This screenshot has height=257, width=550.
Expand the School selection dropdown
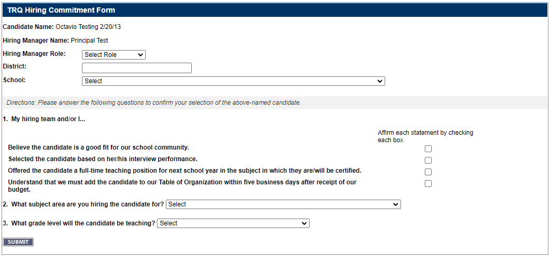(x=234, y=81)
